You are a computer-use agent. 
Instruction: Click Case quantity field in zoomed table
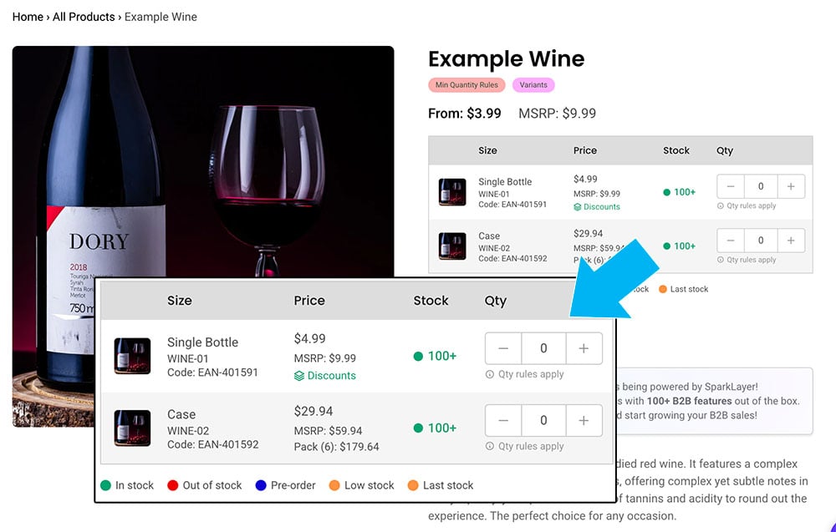(543, 420)
